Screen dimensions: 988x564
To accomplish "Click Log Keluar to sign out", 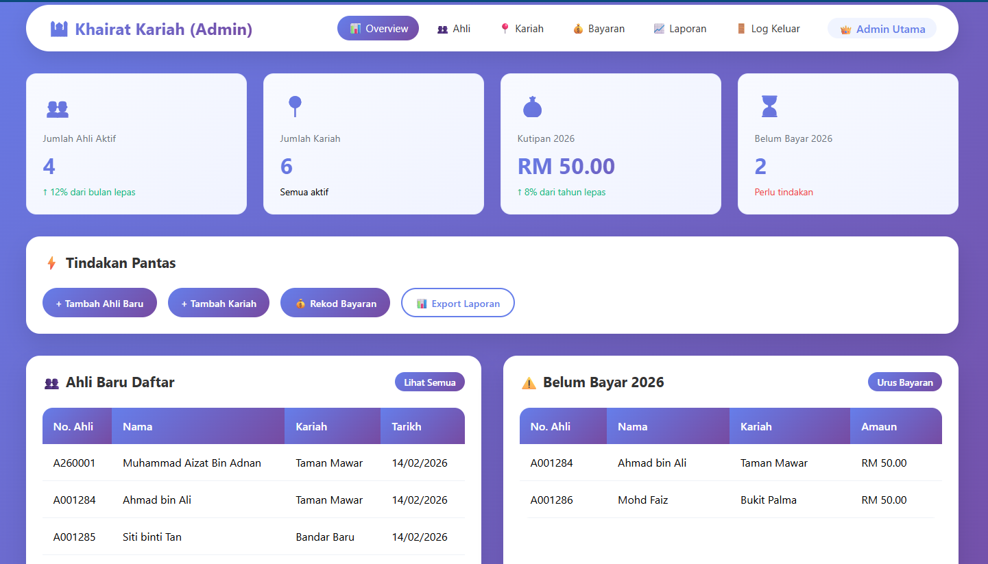I will click(768, 28).
